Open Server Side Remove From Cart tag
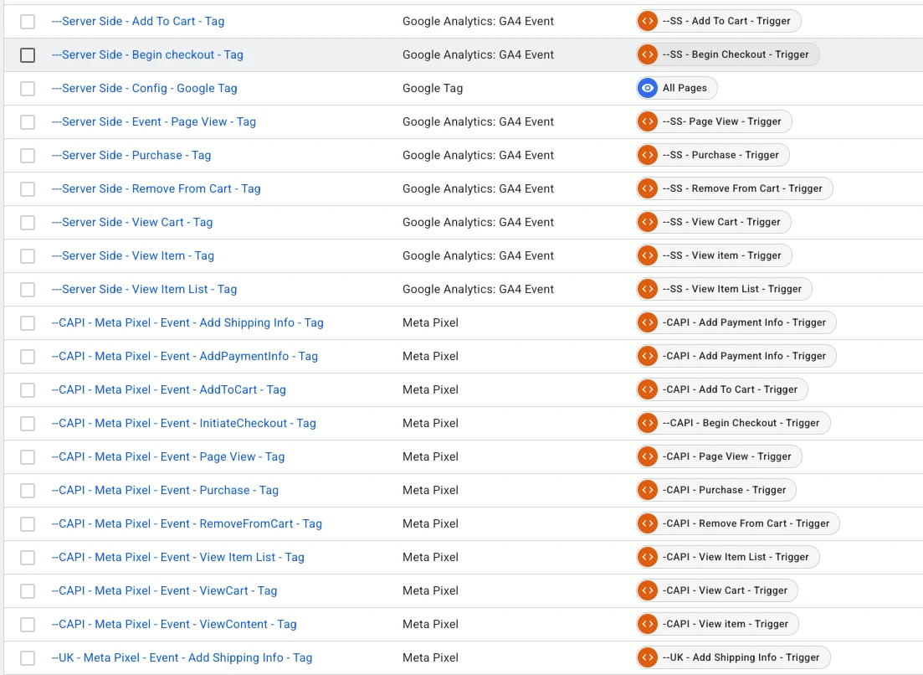Screen dimensions: 923x675 [x=156, y=189]
